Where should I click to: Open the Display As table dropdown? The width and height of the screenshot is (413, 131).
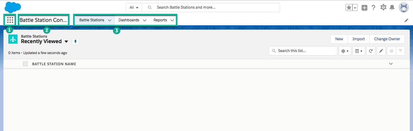click(358, 51)
